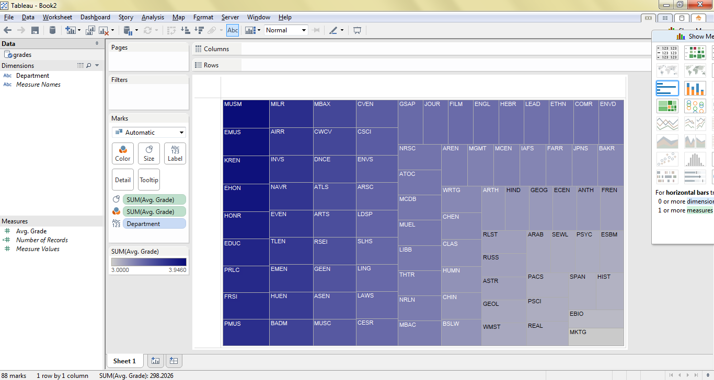Select the heat map chart in Show Me
The image size is (714, 380).
click(695, 52)
